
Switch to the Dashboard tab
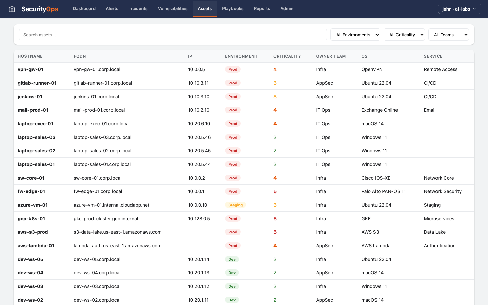point(84,8)
